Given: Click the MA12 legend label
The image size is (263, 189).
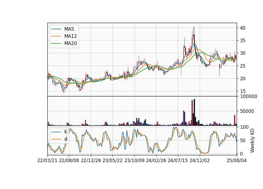Looking at the screenshot, I should tap(70, 36).
